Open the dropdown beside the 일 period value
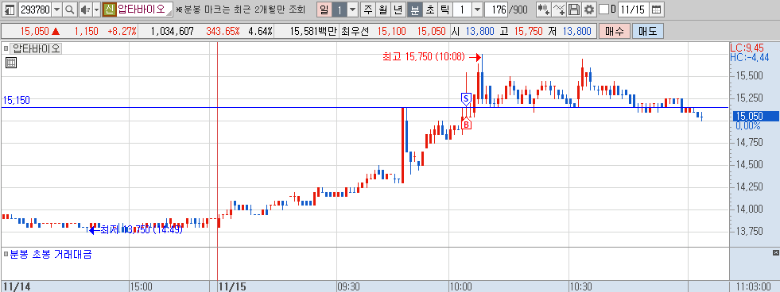The image size is (780, 292). click(352, 10)
